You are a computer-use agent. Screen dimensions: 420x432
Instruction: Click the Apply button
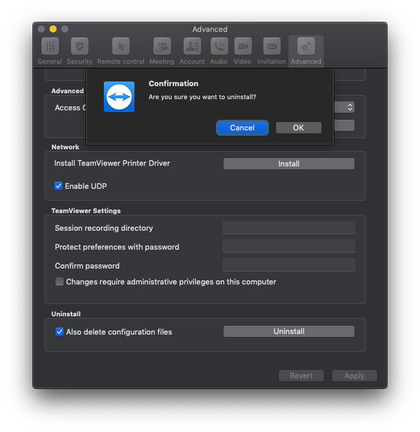tap(355, 376)
